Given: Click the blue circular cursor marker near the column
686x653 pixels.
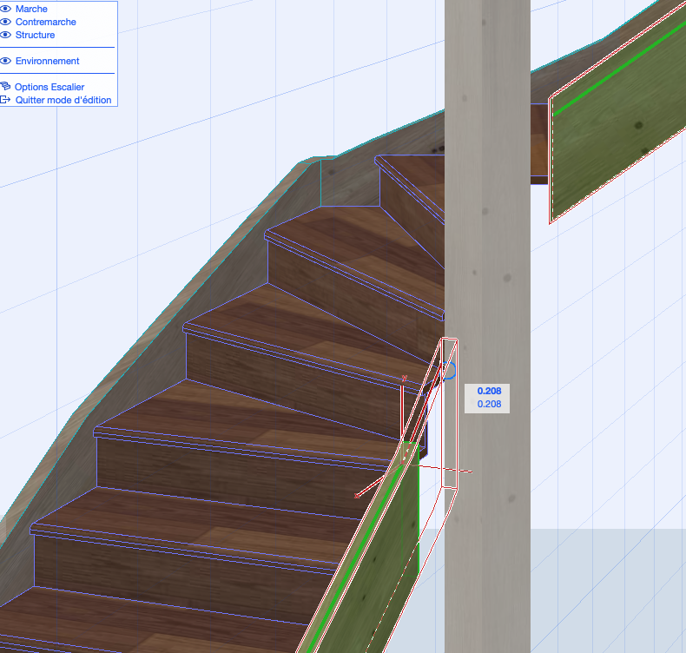Looking at the screenshot, I should (x=450, y=371).
